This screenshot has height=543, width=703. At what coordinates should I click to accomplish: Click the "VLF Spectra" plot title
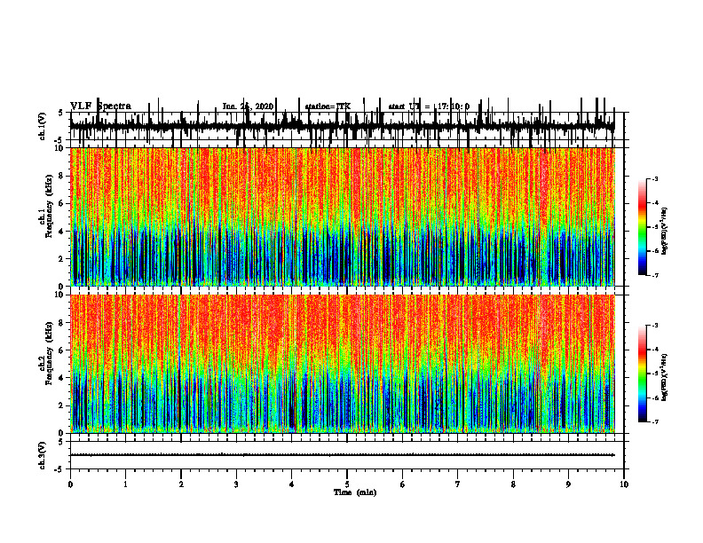point(100,106)
